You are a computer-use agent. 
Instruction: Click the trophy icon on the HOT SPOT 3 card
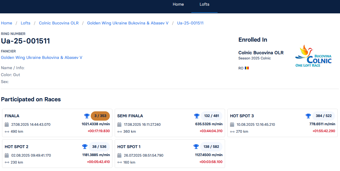coord(308,116)
